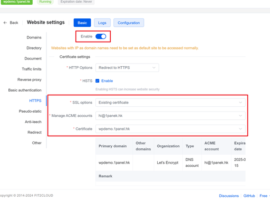Image resolution: width=270 pixels, height=202 pixels.
Task: Open Traffic limits settings
Action: click(x=32, y=69)
